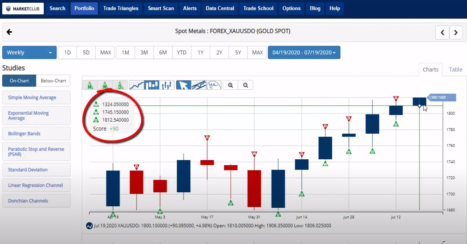Toggle the Monthly trade triangle indicator
467x244 pixels.
click(x=90, y=85)
